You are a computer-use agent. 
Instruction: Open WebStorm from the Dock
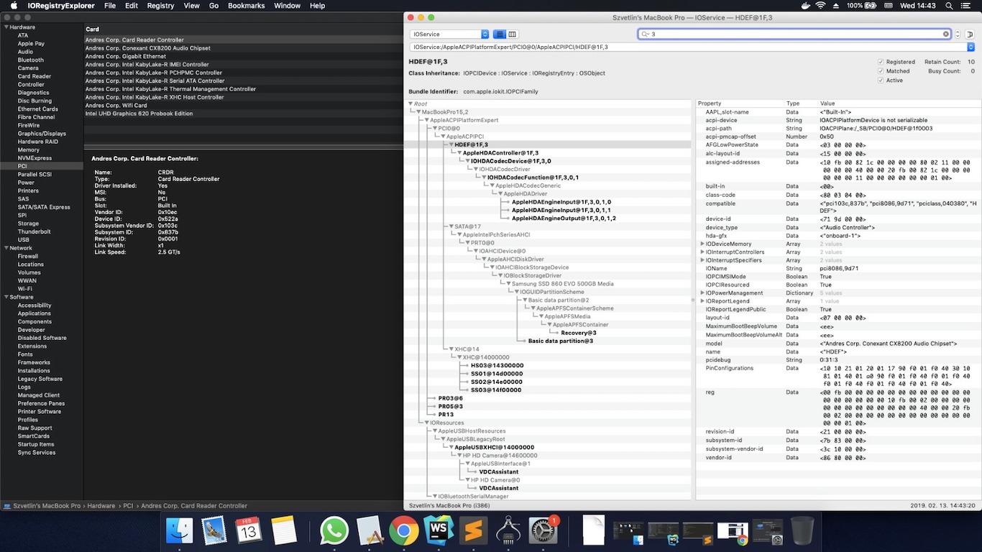[439, 531]
